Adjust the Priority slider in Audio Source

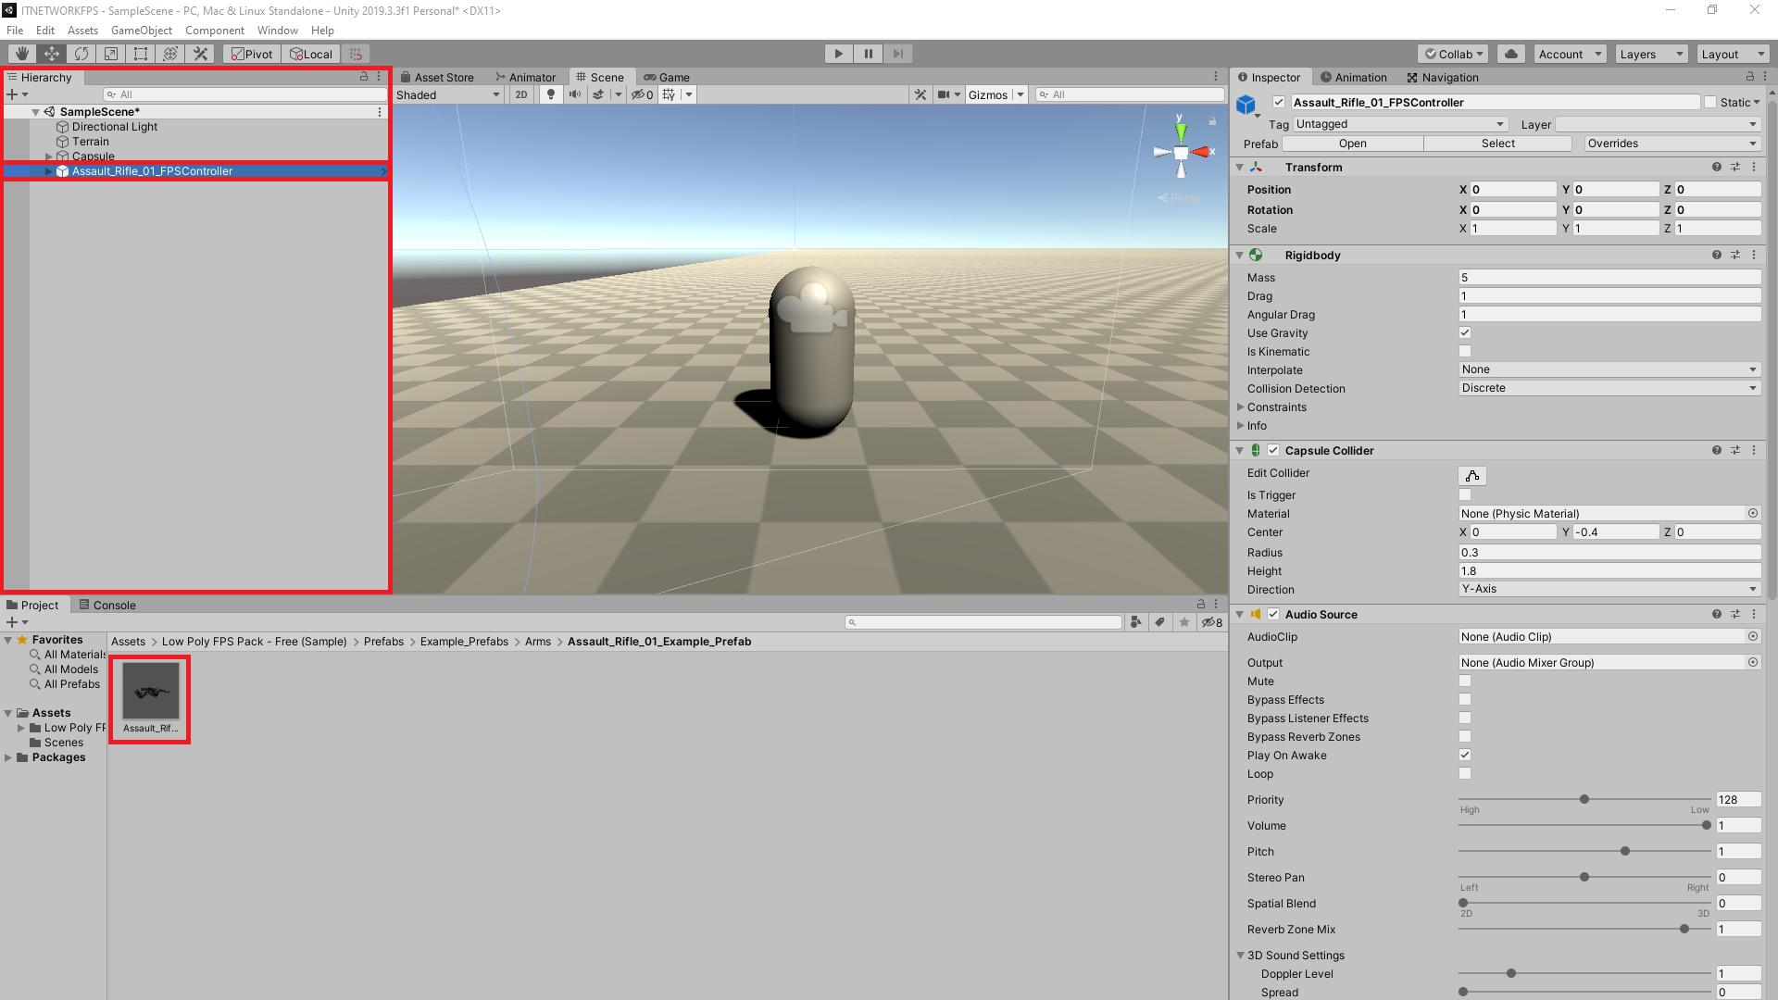1584,798
